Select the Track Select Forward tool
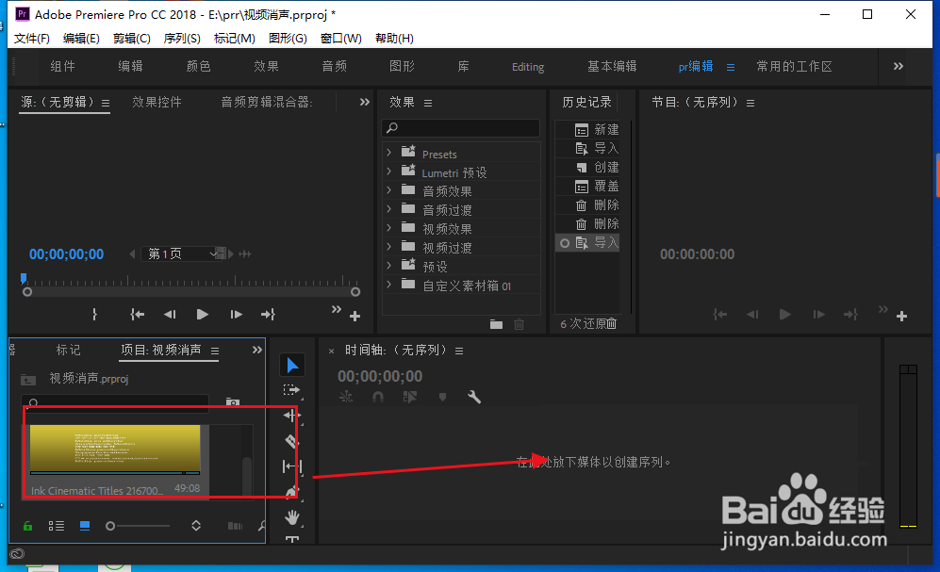 (x=292, y=389)
